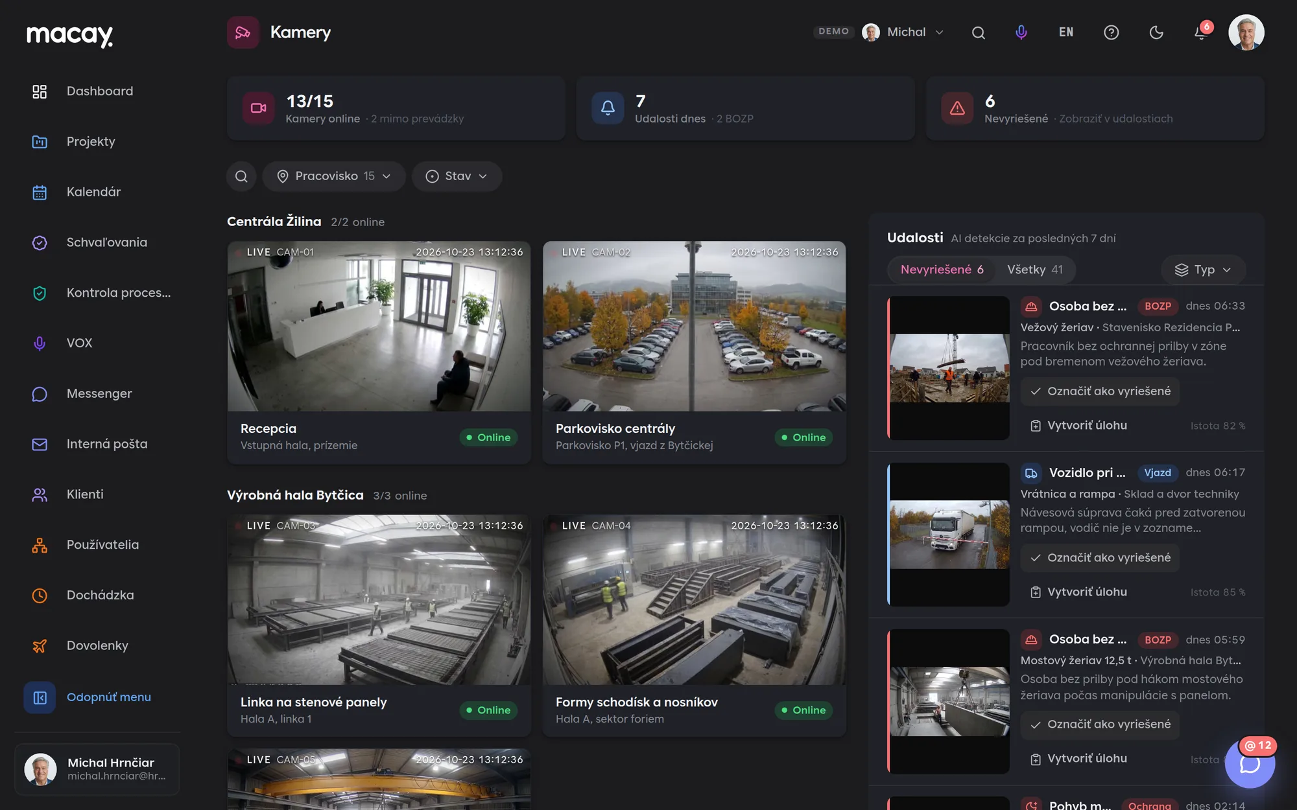Open the Kalendár sidebar icon
This screenshot has height=810, width=1297.
click(40, 192)
